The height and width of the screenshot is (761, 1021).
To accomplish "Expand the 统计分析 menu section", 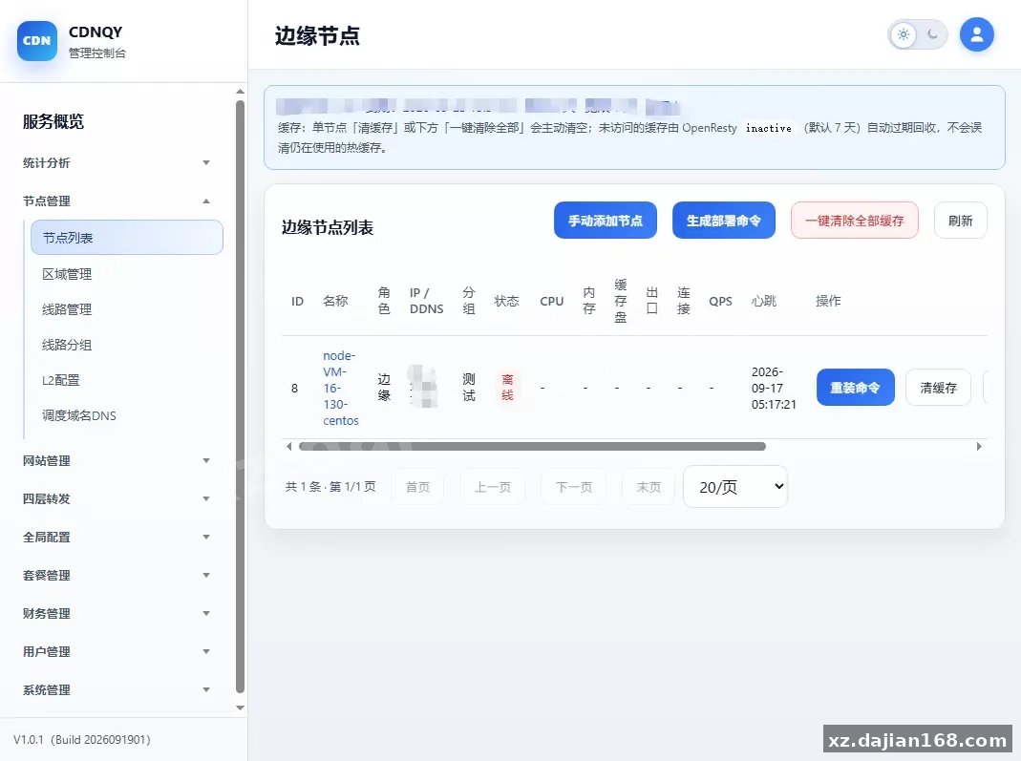I will pos(117,162).
